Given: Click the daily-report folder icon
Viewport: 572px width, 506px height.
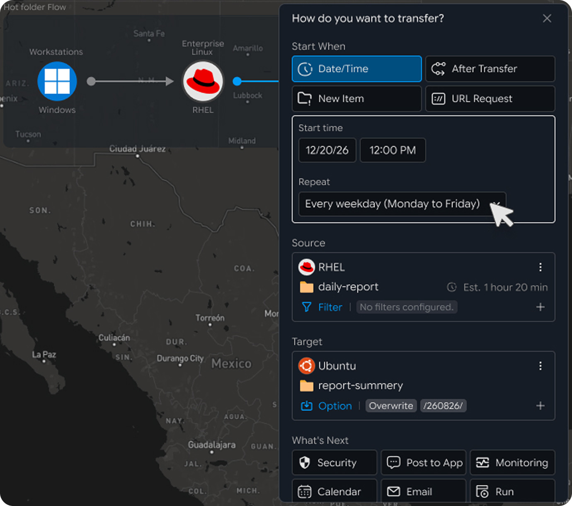Looking at the screenshot, I should (307, 287).
